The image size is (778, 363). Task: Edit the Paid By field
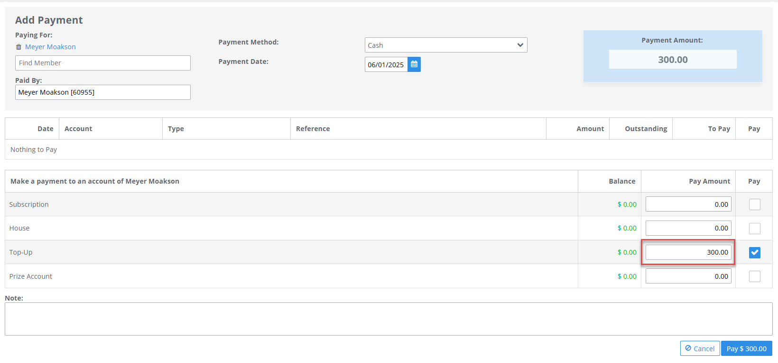click(103, 92)
